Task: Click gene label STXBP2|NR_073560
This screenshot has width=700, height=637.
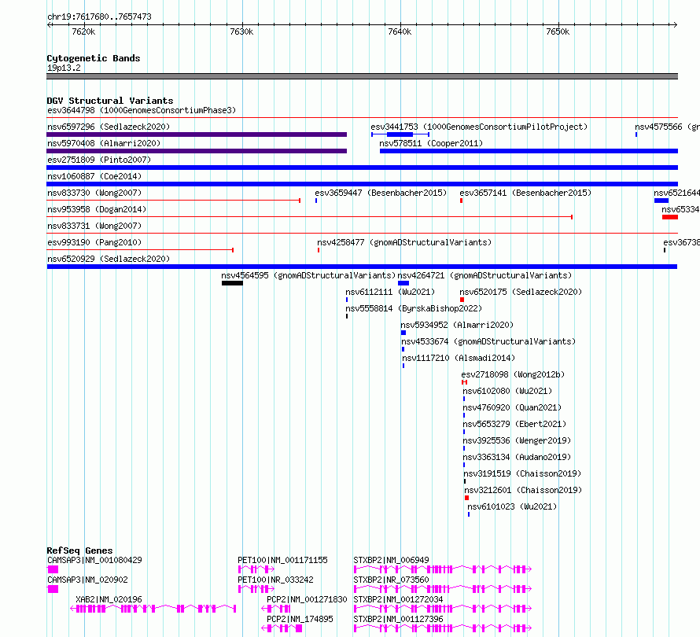Action: pyautogui.click(x=391, y=580)
